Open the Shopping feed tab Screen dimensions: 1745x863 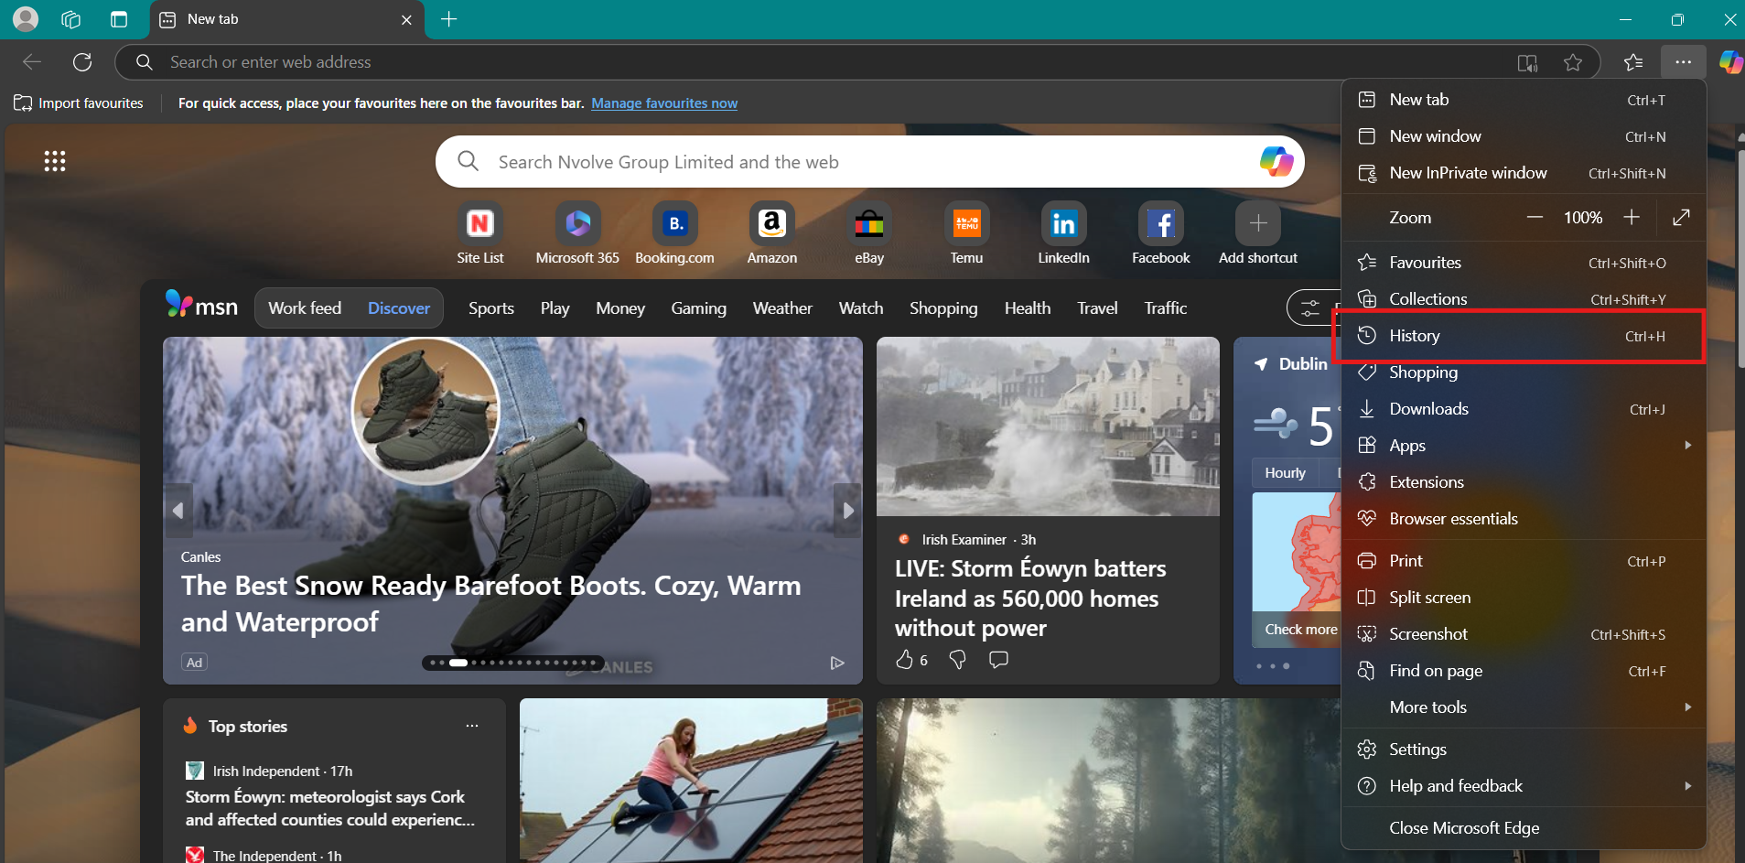coord(943,308)
